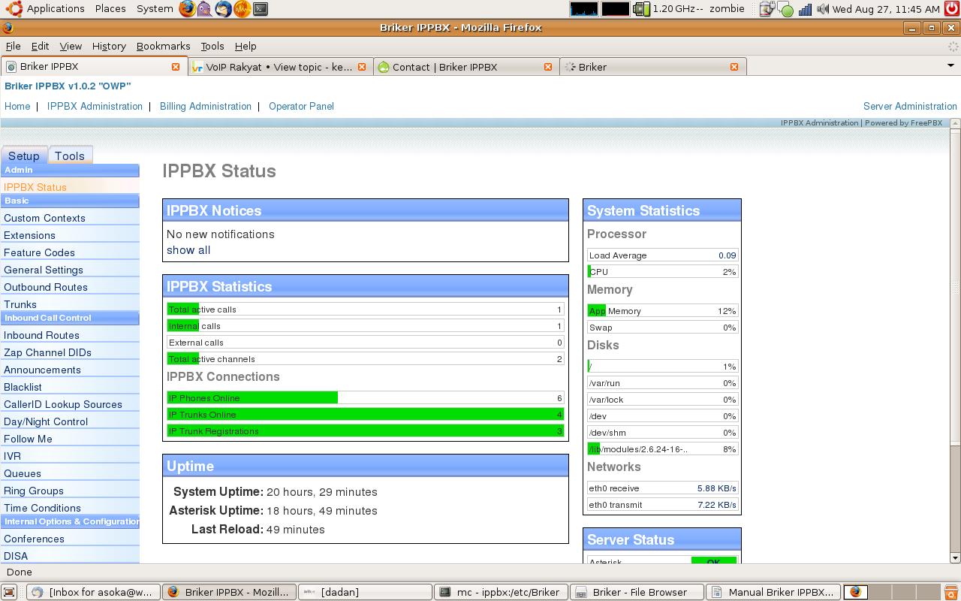The image size is (961, 601).
Task: Close the VoIP Rakyat tab
Action: 361,67
